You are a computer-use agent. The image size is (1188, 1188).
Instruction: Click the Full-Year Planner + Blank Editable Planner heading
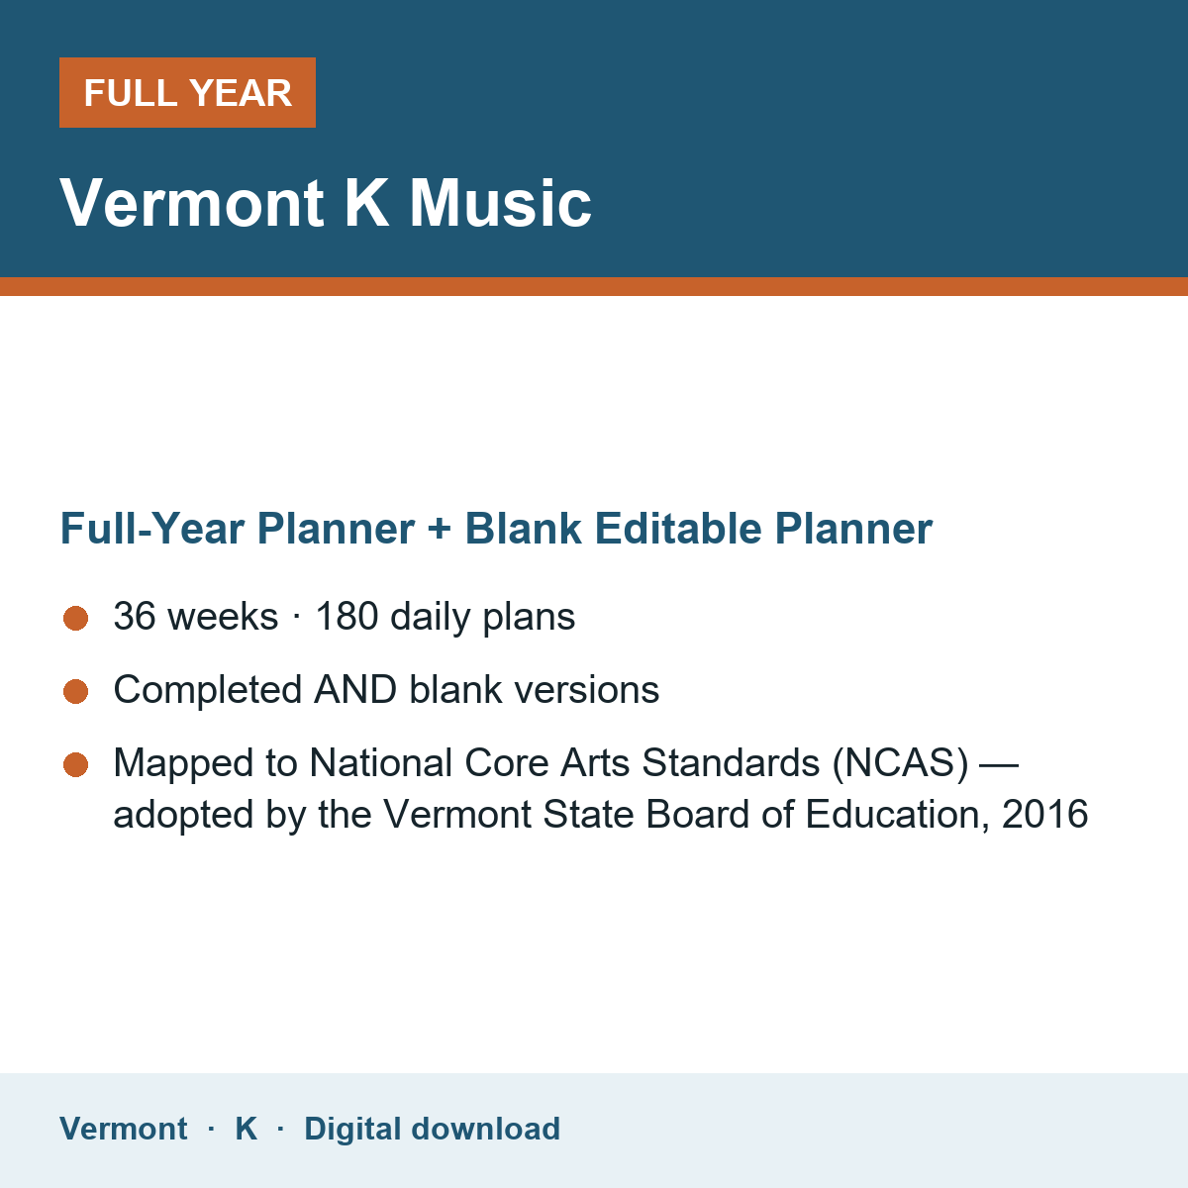[x=496, y=529]
